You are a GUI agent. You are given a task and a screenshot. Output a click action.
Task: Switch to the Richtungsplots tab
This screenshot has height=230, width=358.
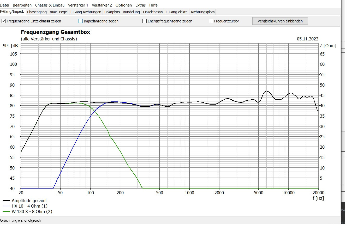point(203,12)
